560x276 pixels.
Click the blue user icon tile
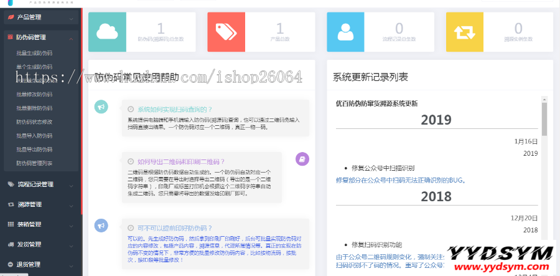click(x=345, y=31)
